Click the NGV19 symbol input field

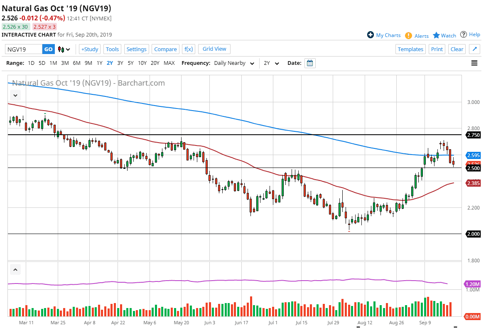pyautogui.click(x=24, y=49)
